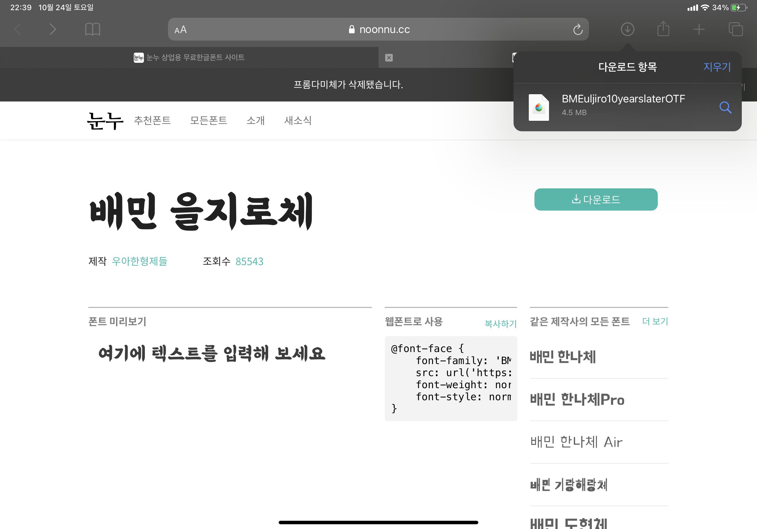Reload the page with refresh icon

(x=578, y=30)
